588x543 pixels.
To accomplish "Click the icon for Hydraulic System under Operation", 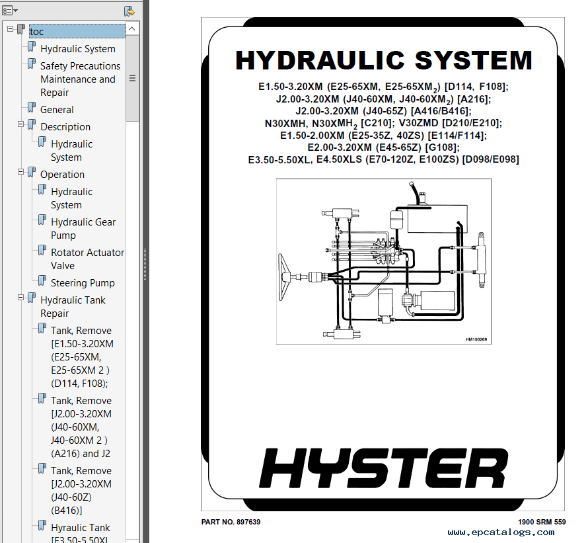I will point(42,189).
